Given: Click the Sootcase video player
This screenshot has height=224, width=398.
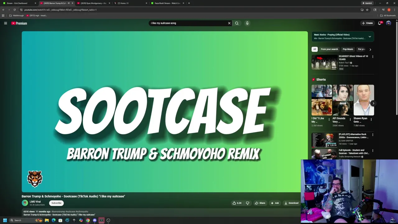Looking at the screenshot, I should (x=164, y=112).
